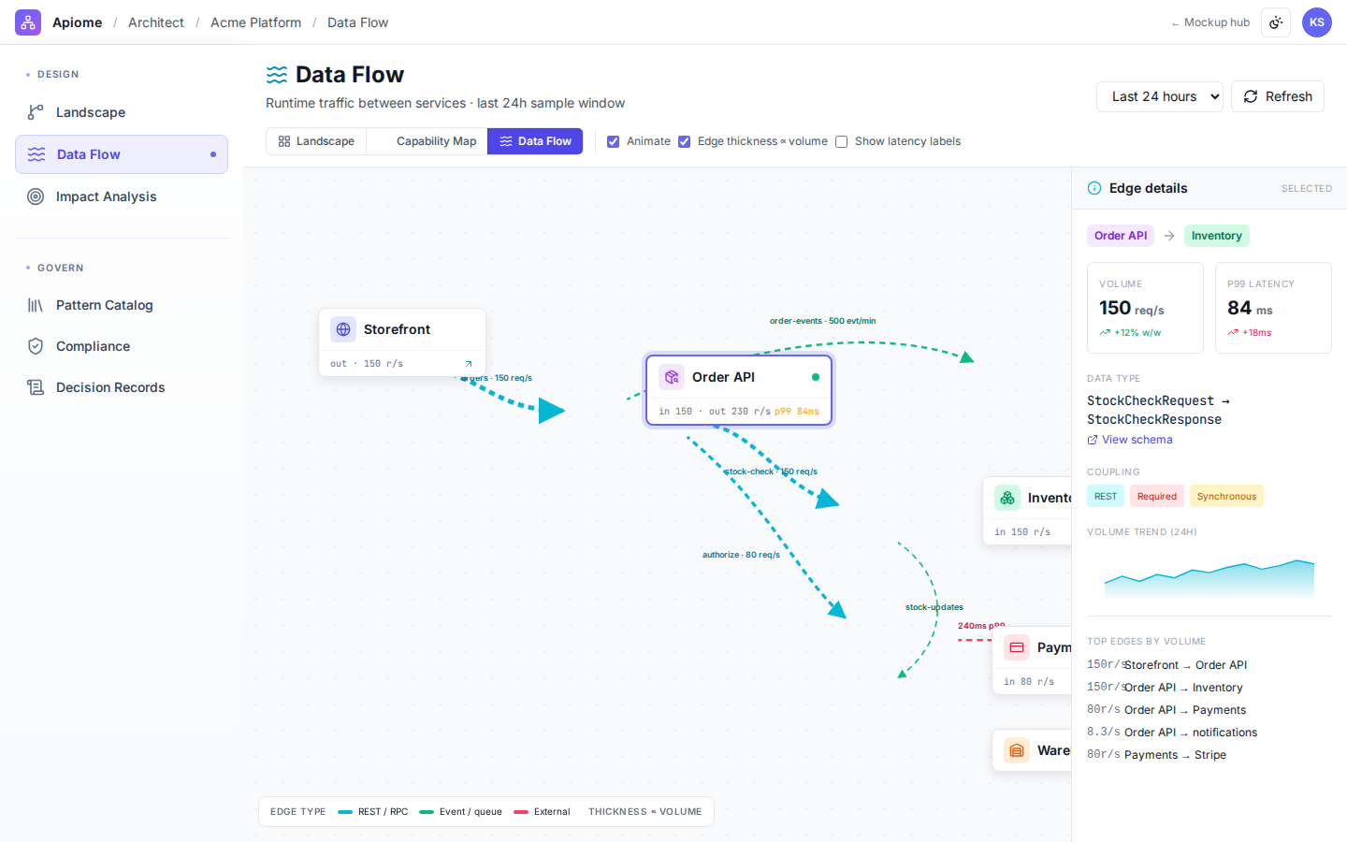Switch to the Landscape view tab

click(316, 141)
